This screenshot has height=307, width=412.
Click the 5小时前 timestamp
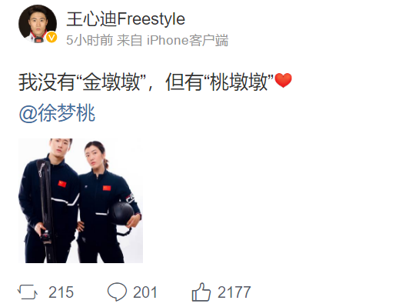point(89,41)
